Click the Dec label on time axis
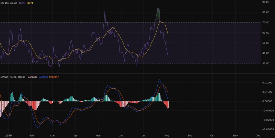The height and width of the screenshot is (138, 275). (258, 135)
